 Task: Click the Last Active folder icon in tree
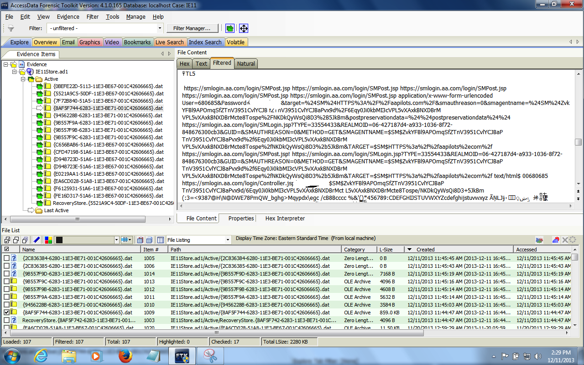tap(39, 210)
